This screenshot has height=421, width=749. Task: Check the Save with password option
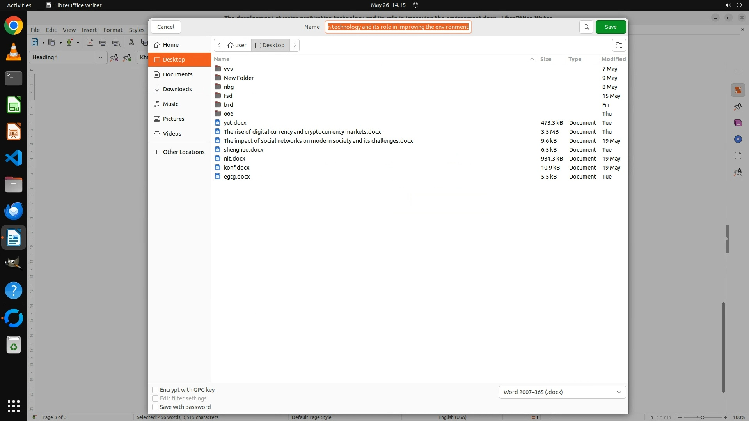(x=155, y=407)
